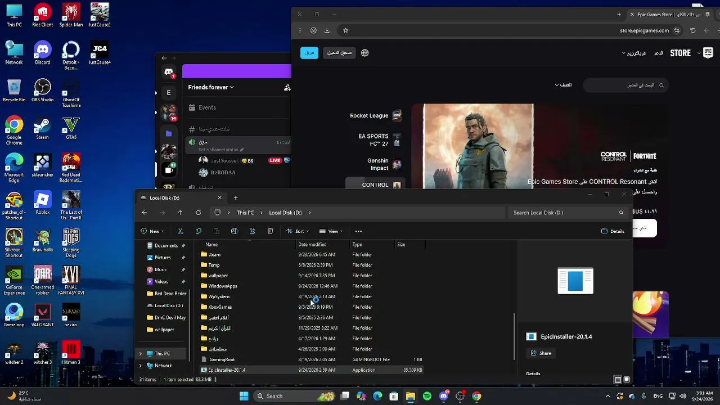Viewport: 720px width, 405px height.
Task: Click the Cut icon in Explorer toolbar
Action: click(180, 231)
